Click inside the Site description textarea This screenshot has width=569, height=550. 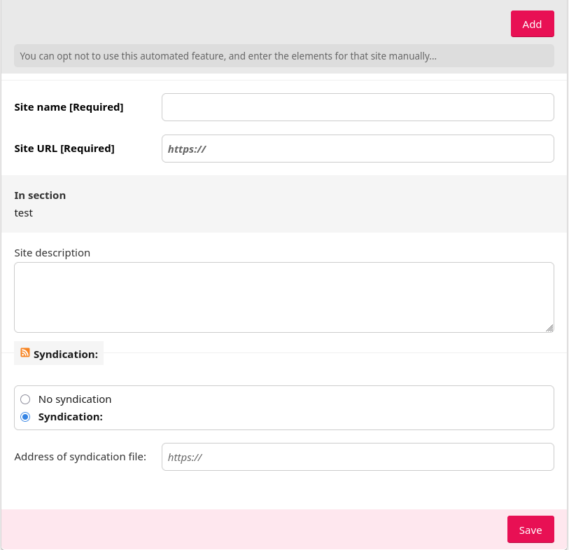pyautogui.click(x=283, y=297)
